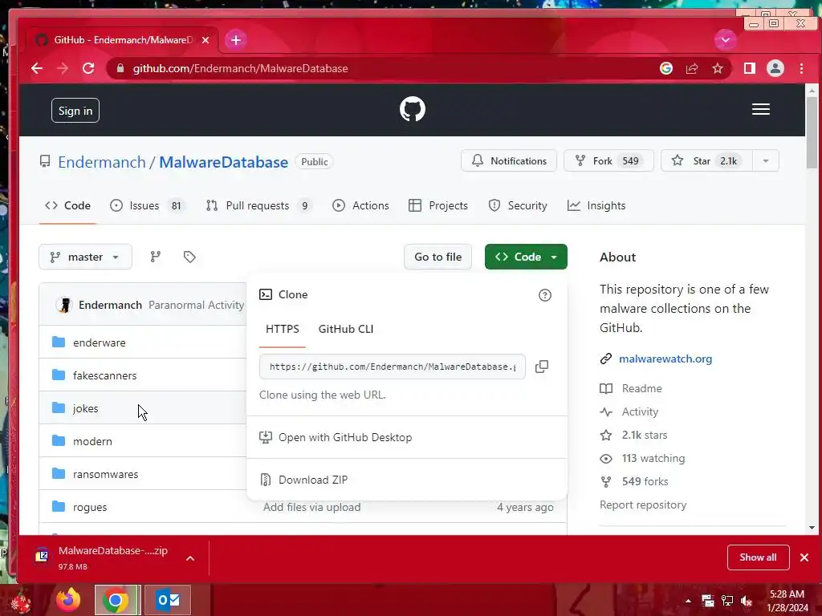
Task: Close the downloads bar
Action: [x=804, y=557]
